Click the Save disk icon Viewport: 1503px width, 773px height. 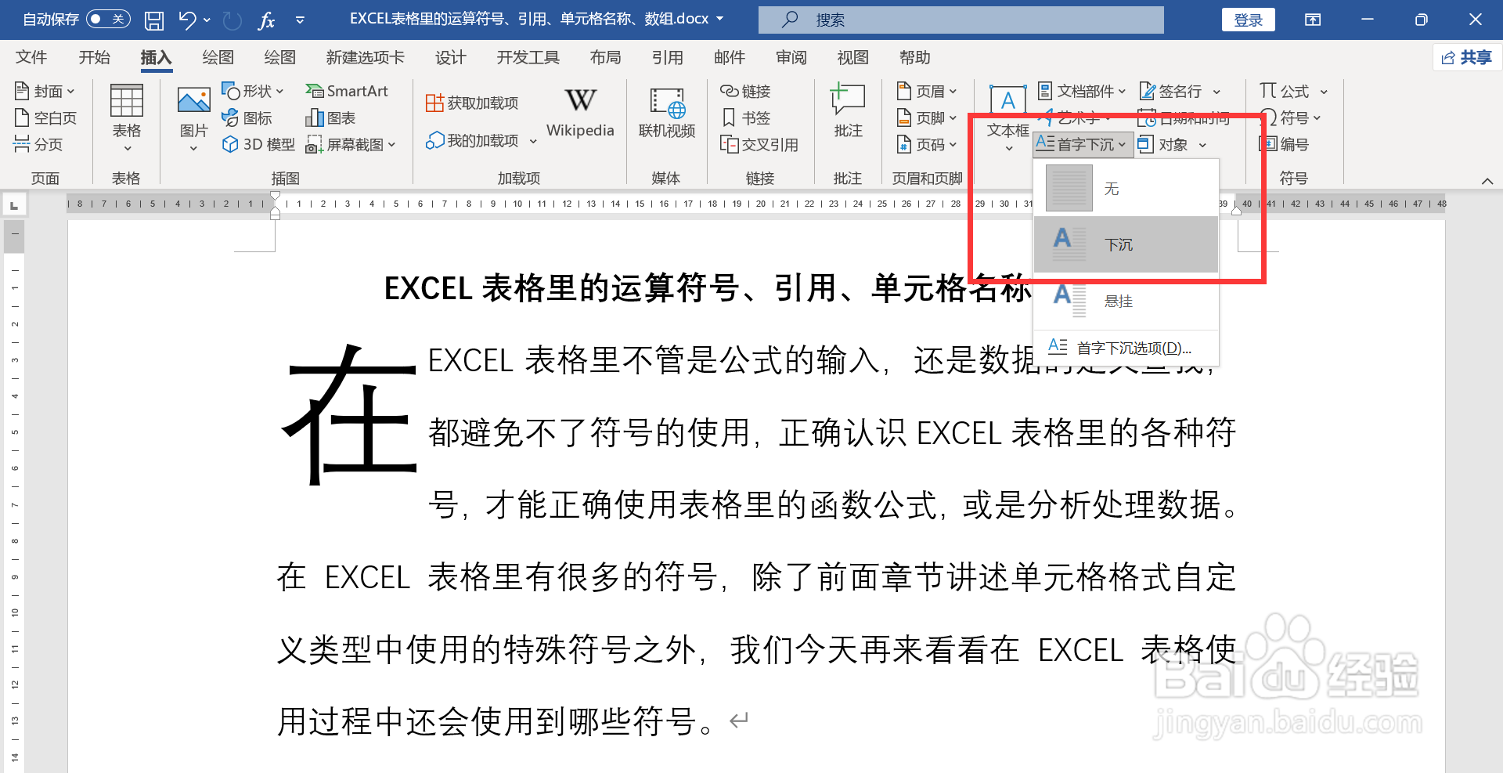pyautogui.click(x=154, y=20)
